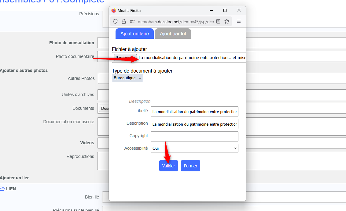This screenshot has height=211, width=346.
Task: Open the Documents dropdown in background form
Action: (104, 108)
